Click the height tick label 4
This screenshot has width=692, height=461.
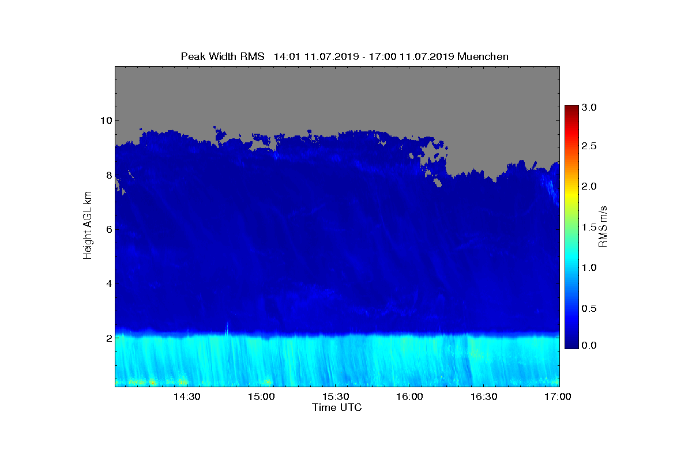tap(108, 284)
